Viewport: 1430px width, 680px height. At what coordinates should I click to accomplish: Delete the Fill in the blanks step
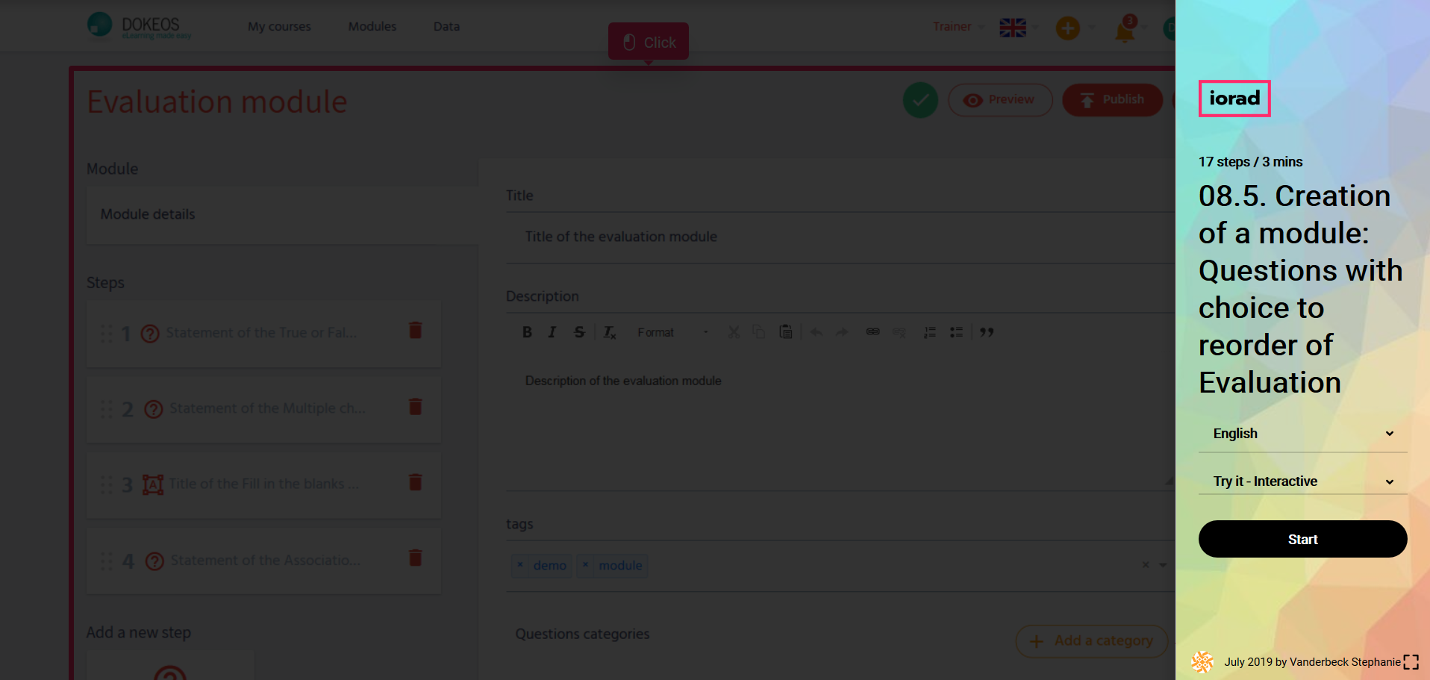416,482
